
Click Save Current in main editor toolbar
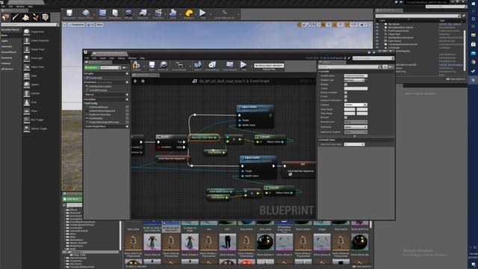click(69, 14)
